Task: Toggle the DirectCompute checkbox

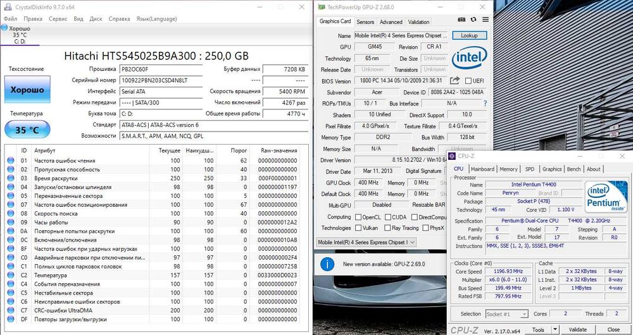Action: click(x=415, y=217)
